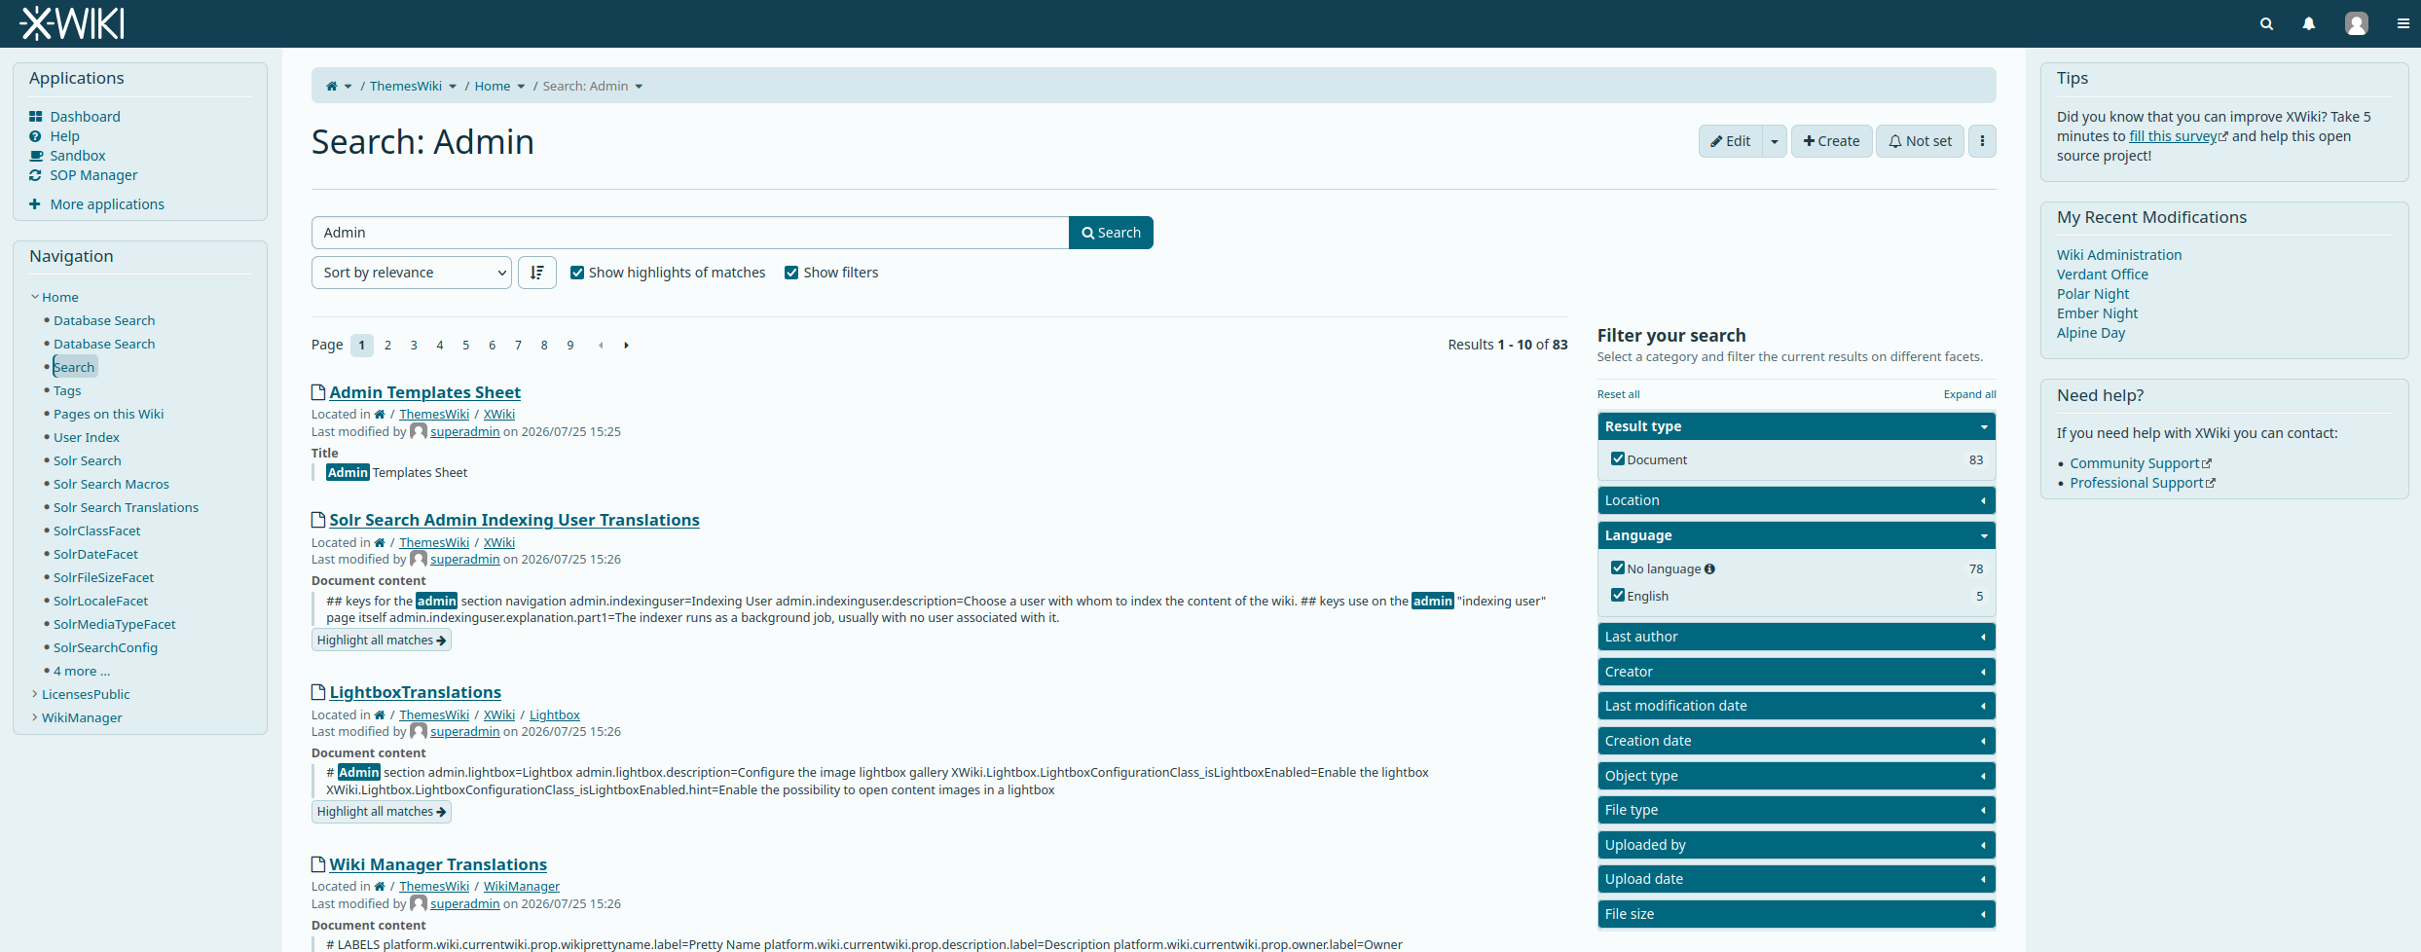
Task: Open Solr Search in navigation tree
Action: click(x=88, y=460)
